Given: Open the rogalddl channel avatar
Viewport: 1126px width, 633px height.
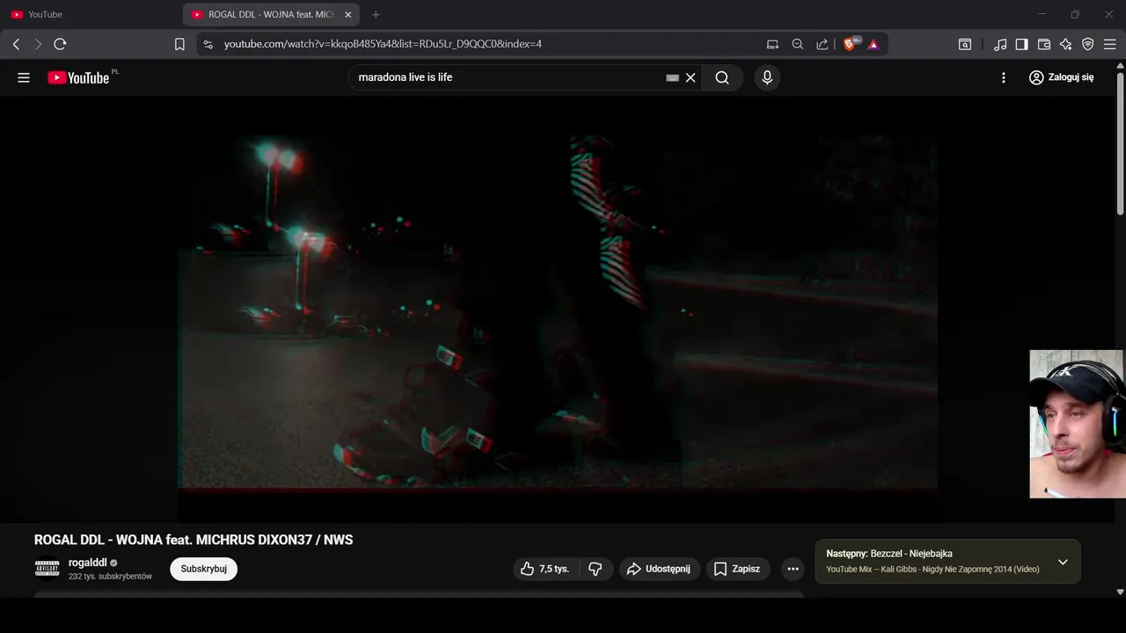Looking at the screenshot, I should pos(48,569).
